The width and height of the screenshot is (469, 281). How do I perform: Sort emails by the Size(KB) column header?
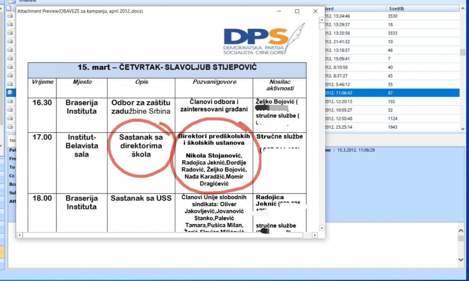[422, 8]
